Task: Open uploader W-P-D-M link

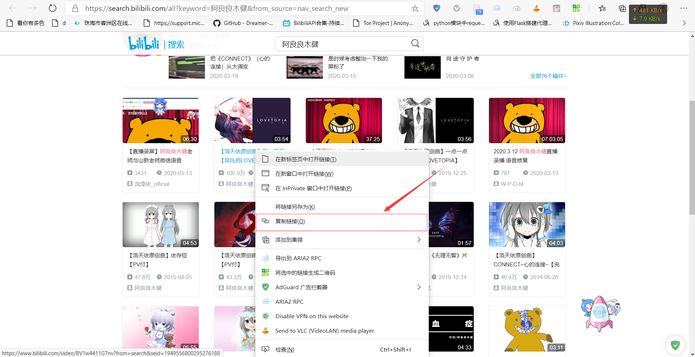Action: (x=512, y=184)
